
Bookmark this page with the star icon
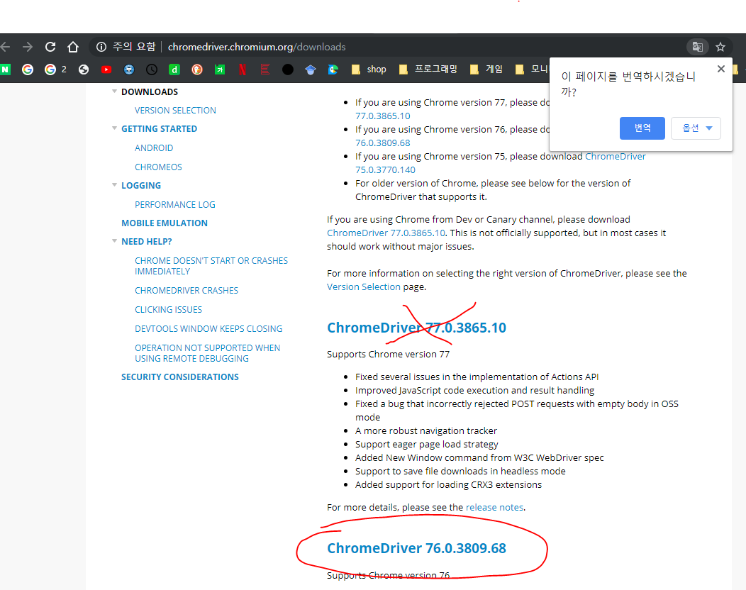pyautogui.click(x=720, y=47)
